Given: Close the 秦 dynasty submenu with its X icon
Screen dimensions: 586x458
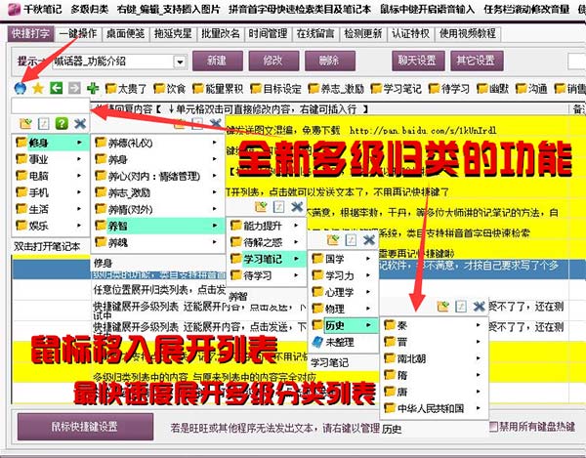Looking at the screenshot, I should [x=480, y=307].
